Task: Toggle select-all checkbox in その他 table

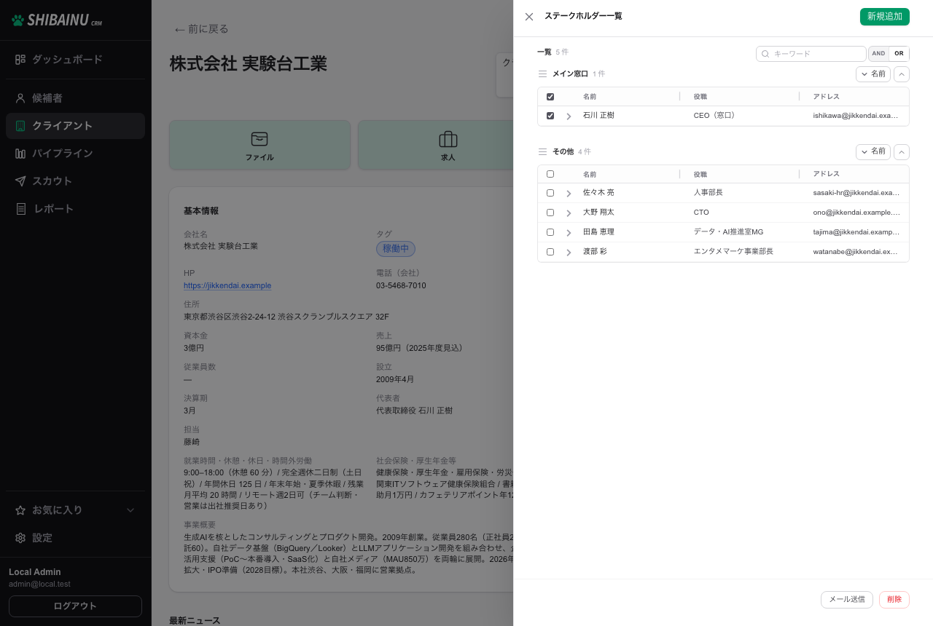Action: pyautogui.click(x=550, y=174)
